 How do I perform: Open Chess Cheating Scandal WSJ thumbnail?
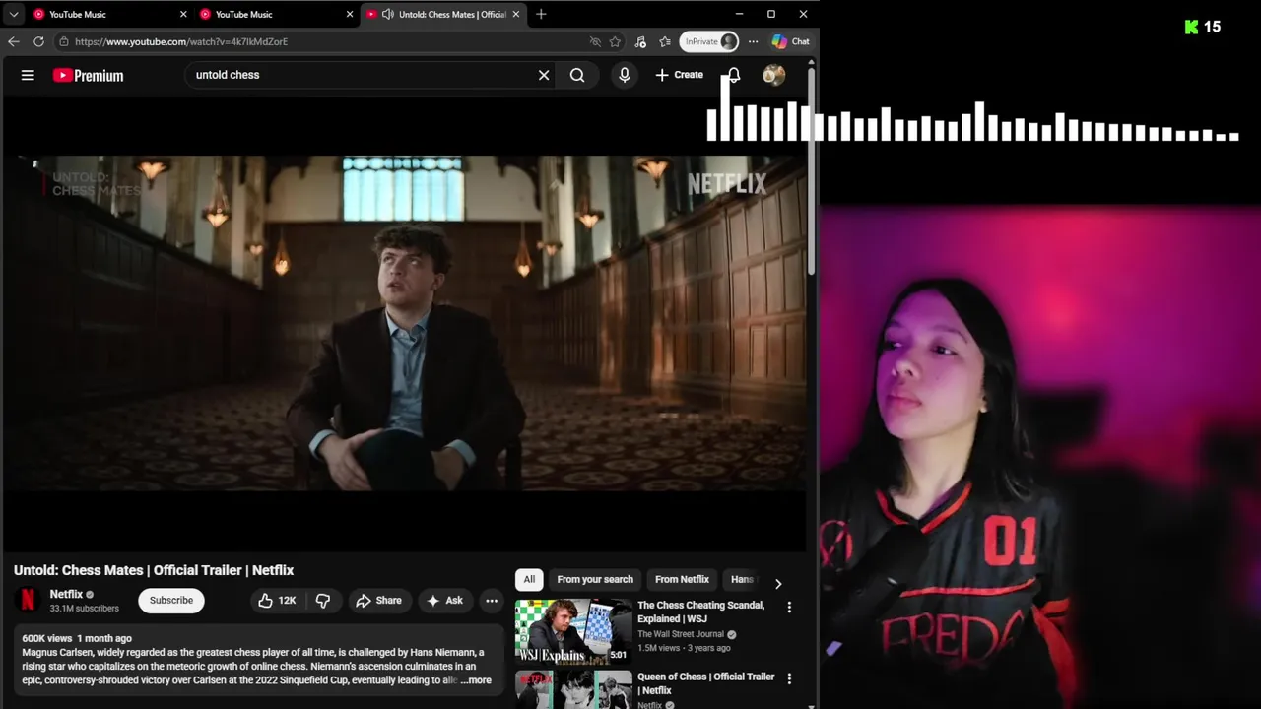coord(573,631)
